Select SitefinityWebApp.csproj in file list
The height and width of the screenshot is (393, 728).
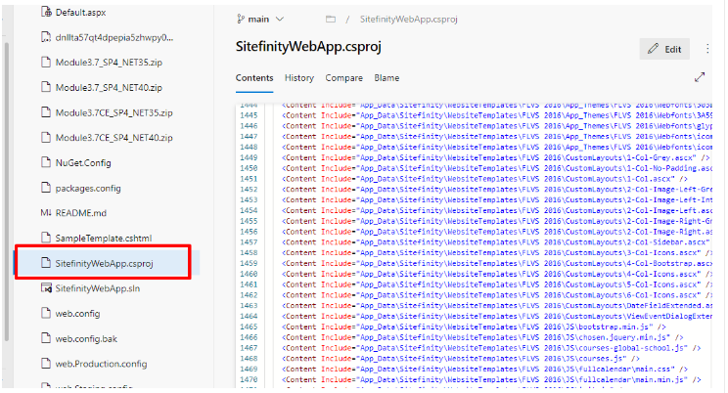[x=107, y=263]
